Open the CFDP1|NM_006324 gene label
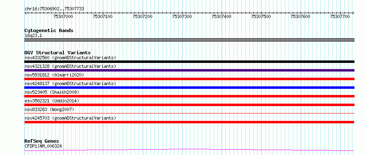Viewport: 366px width, 155px height. [x=43, y=146]
